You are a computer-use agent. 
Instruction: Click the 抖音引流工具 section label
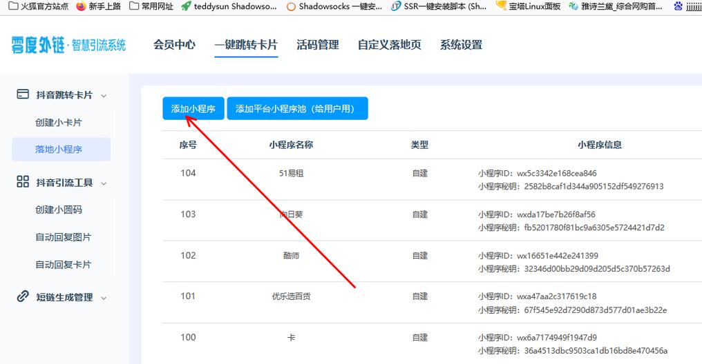tap(64, 183)
